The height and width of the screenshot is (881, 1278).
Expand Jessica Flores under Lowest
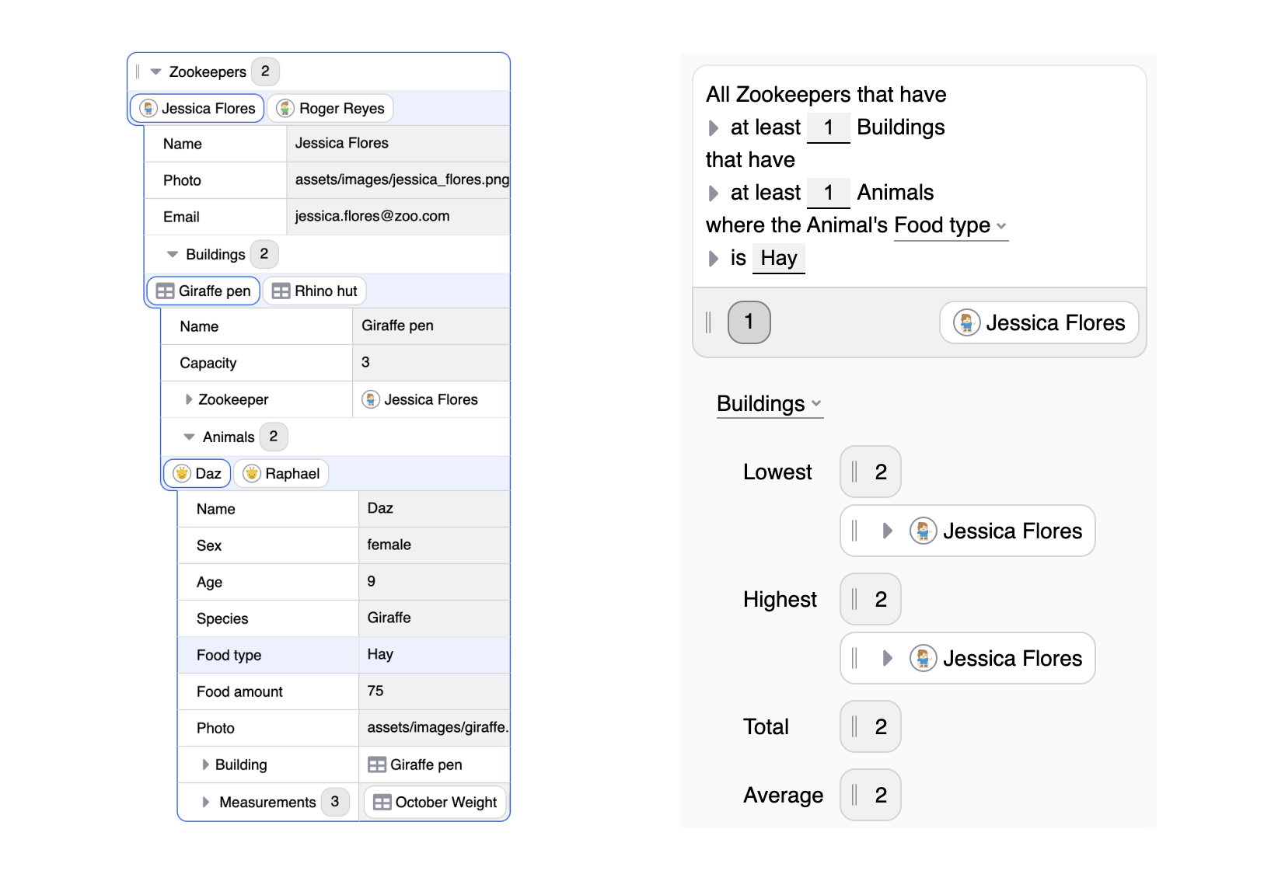887,531
